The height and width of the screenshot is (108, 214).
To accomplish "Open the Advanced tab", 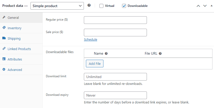I will point(21,70).
